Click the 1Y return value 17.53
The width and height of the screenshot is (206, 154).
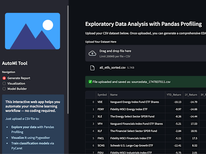click(x=191, y=124)
